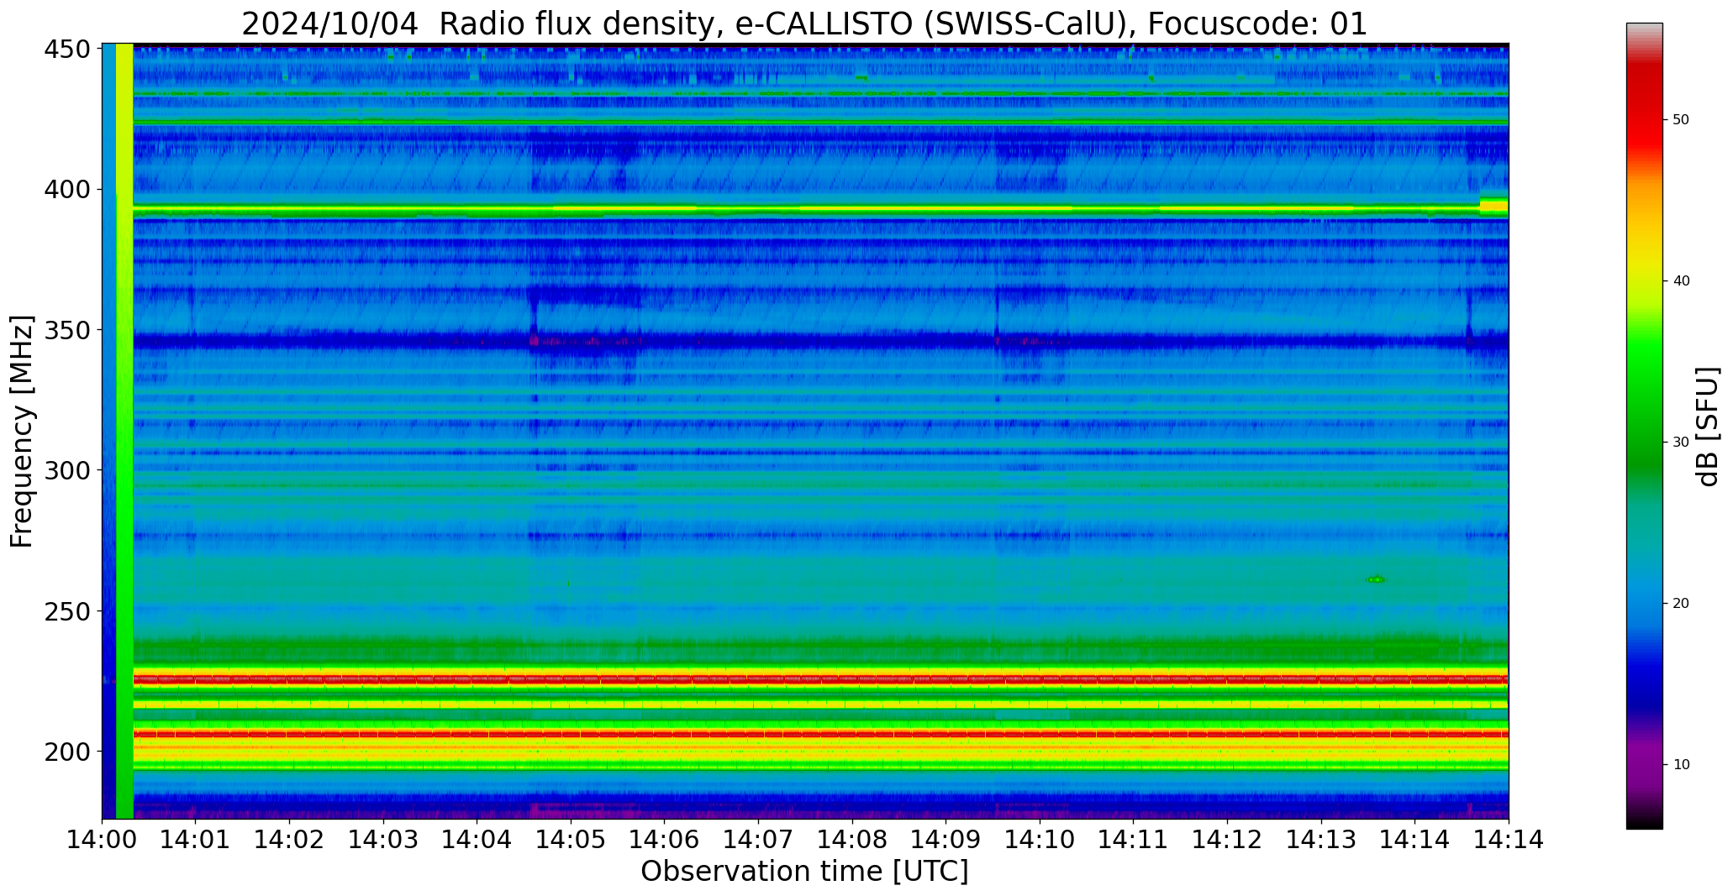Click the 300 frequency tick label
1733x896 pixels.
pyautogui.click(x=66, y=470)
